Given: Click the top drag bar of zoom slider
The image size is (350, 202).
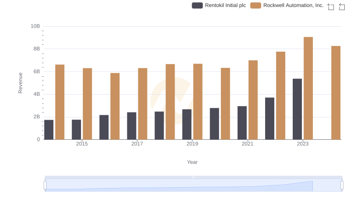Looking at the screenshot, I should pyautogui.click(x=193, y=177).
